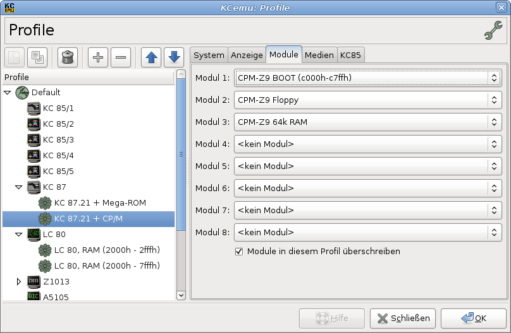Viewport: 511px width, 333px height.
Task: Click profile list scrollbar down arrow
Action: click(x=181, y=295)
